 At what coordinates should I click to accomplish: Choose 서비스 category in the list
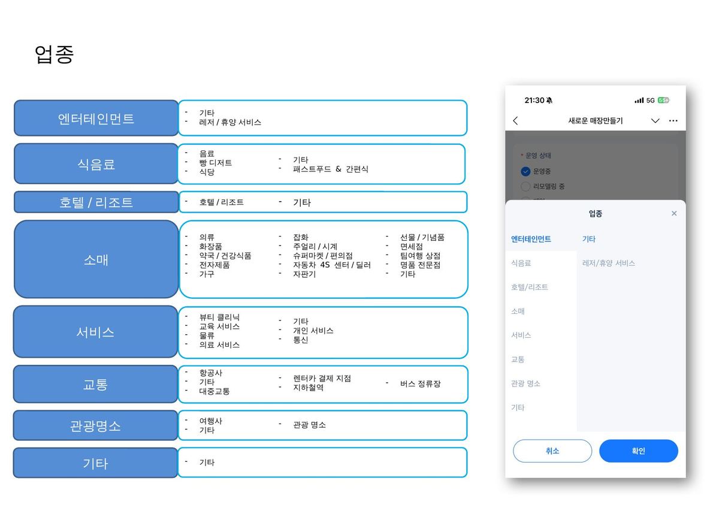tap(521, 335)
